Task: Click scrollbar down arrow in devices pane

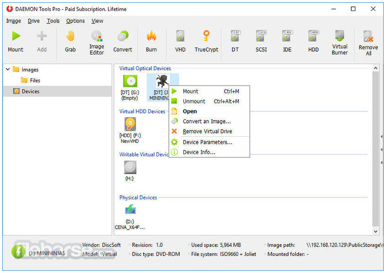Action: pos(375,231)
